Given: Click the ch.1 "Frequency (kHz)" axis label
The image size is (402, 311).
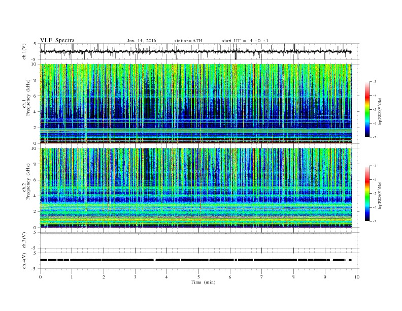Looking at the screenshot, I should (x=28, y=98).
